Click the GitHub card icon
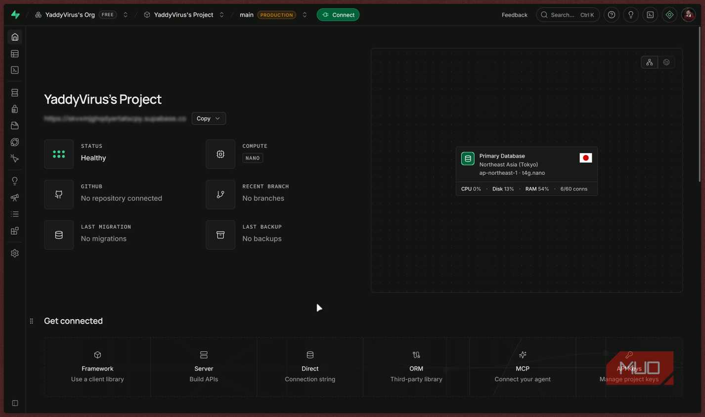The width and height of the screenshot is (705, 417). [59, 195]
